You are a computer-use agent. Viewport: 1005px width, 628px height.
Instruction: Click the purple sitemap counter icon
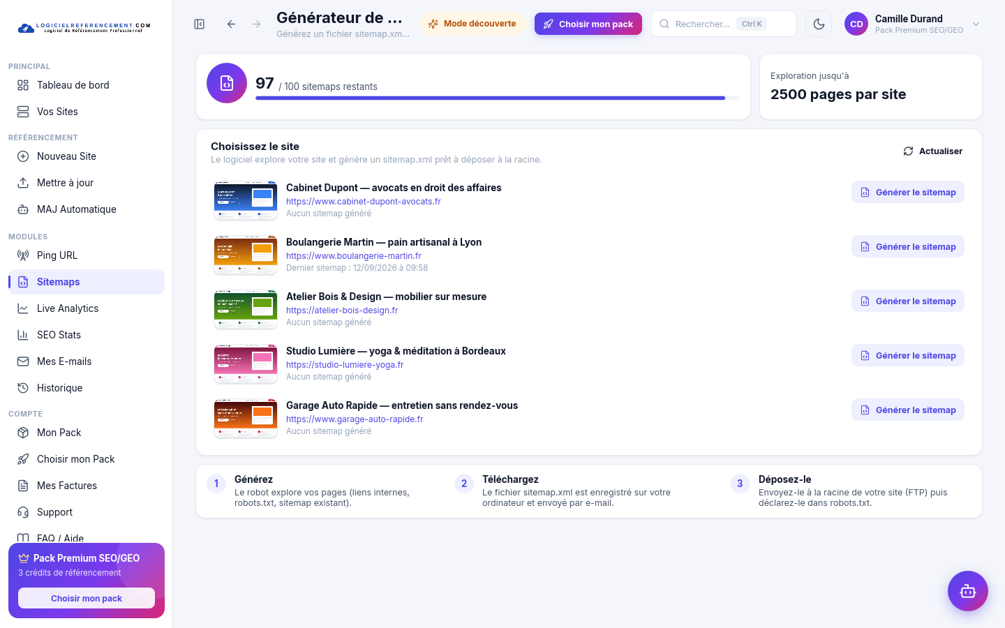click(227, 83)
